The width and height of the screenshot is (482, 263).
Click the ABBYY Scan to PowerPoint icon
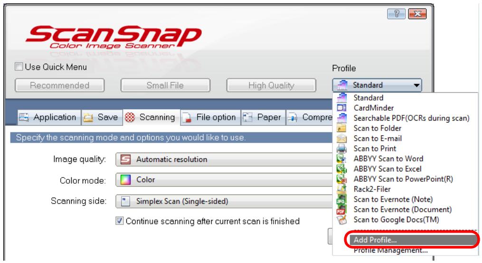point(342,179)
